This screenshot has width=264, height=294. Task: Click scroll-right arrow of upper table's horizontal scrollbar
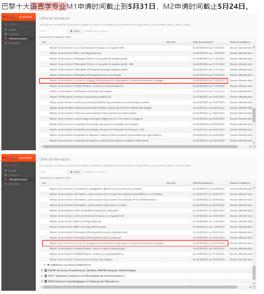tap(251, 147)
